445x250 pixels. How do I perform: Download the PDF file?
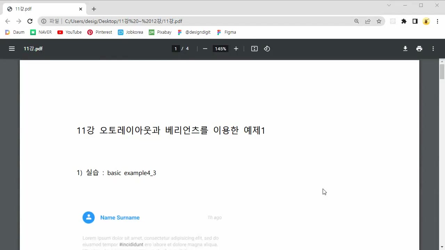(405, 49)
